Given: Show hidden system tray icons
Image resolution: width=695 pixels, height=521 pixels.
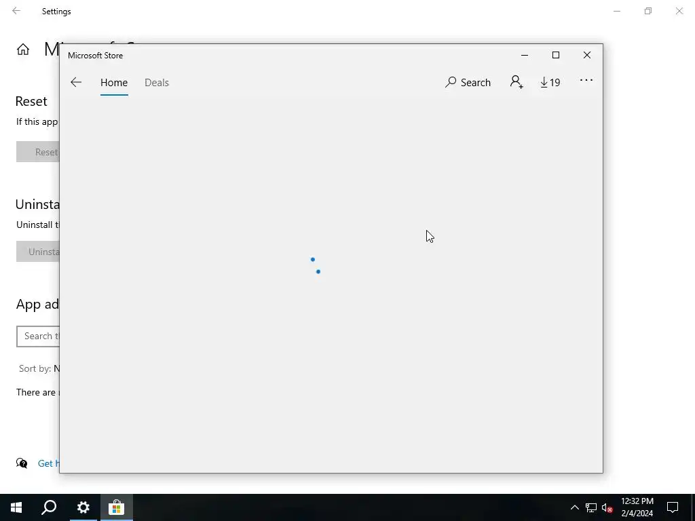Looking at the screenshot, I should pos(574,507).
